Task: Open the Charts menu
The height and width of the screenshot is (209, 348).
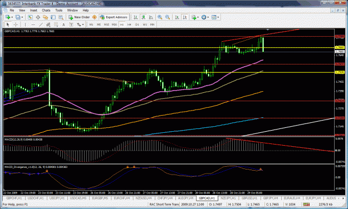Action: click(x=46, y=10)
